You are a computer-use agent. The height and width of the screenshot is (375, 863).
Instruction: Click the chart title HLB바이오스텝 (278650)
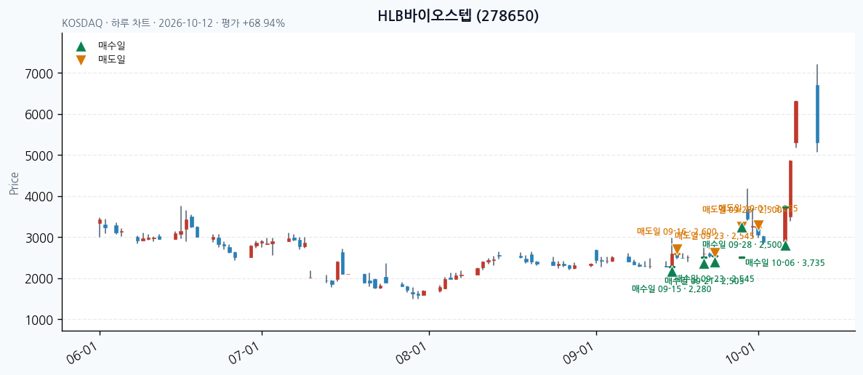click(458, 16)
